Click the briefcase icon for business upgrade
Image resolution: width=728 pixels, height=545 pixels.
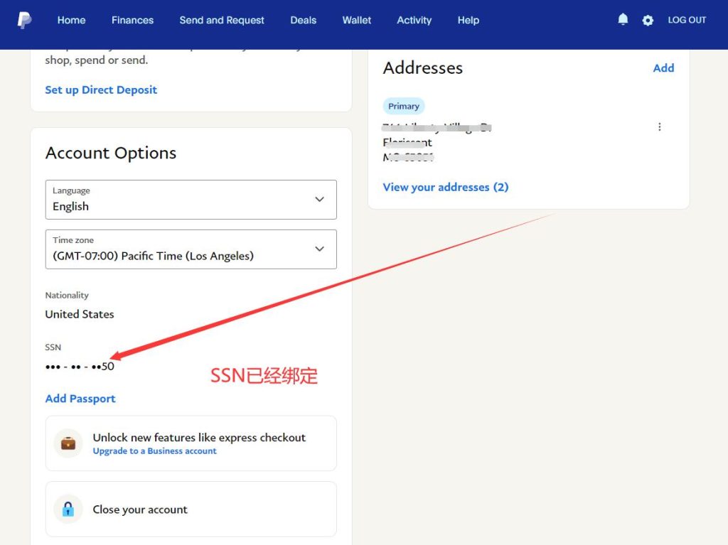tap(68, 443)
